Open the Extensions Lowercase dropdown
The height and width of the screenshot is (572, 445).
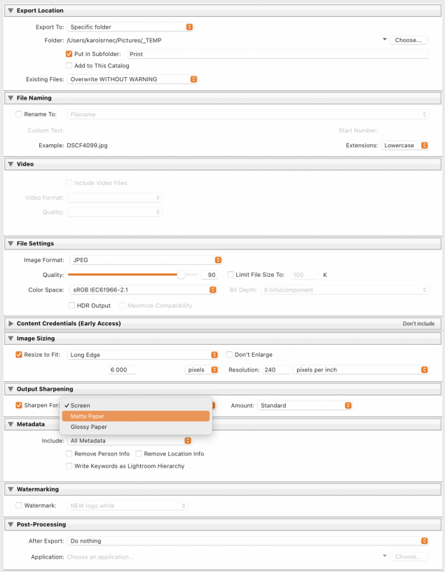click(x=404, y=145)
